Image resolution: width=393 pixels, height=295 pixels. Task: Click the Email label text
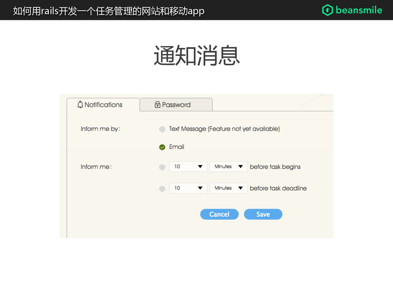pos(177,147)
